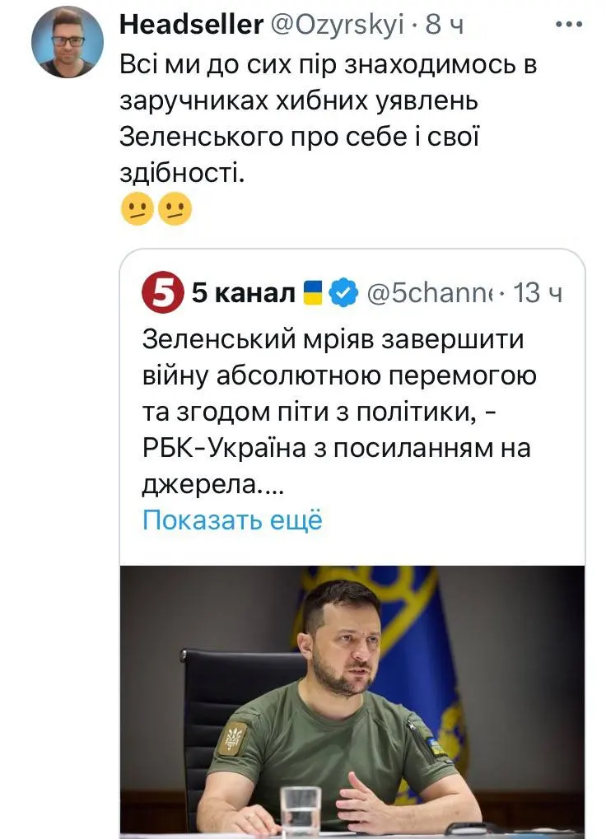Open the three-dot more options menu
The height and width of the screenshot is (839, 606).
(569, 25)
